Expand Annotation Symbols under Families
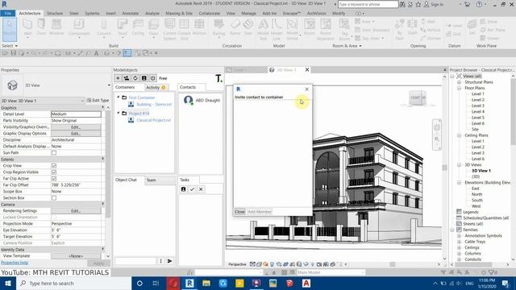516x290 pixels. click(x=459, y=236)
